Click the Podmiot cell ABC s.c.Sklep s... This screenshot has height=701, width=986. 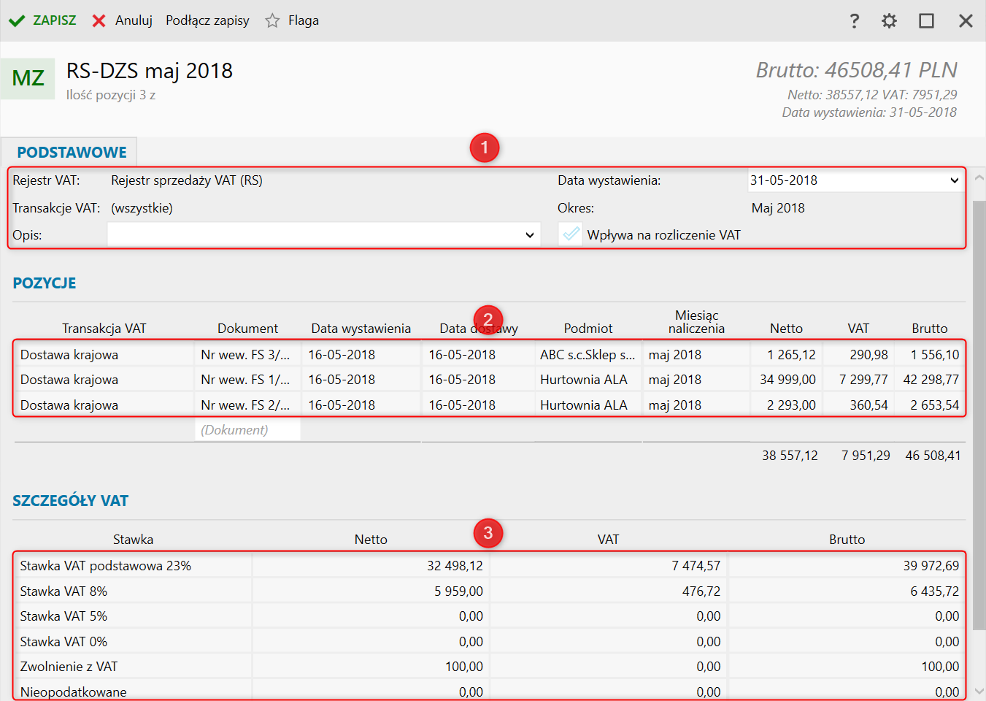588,355
